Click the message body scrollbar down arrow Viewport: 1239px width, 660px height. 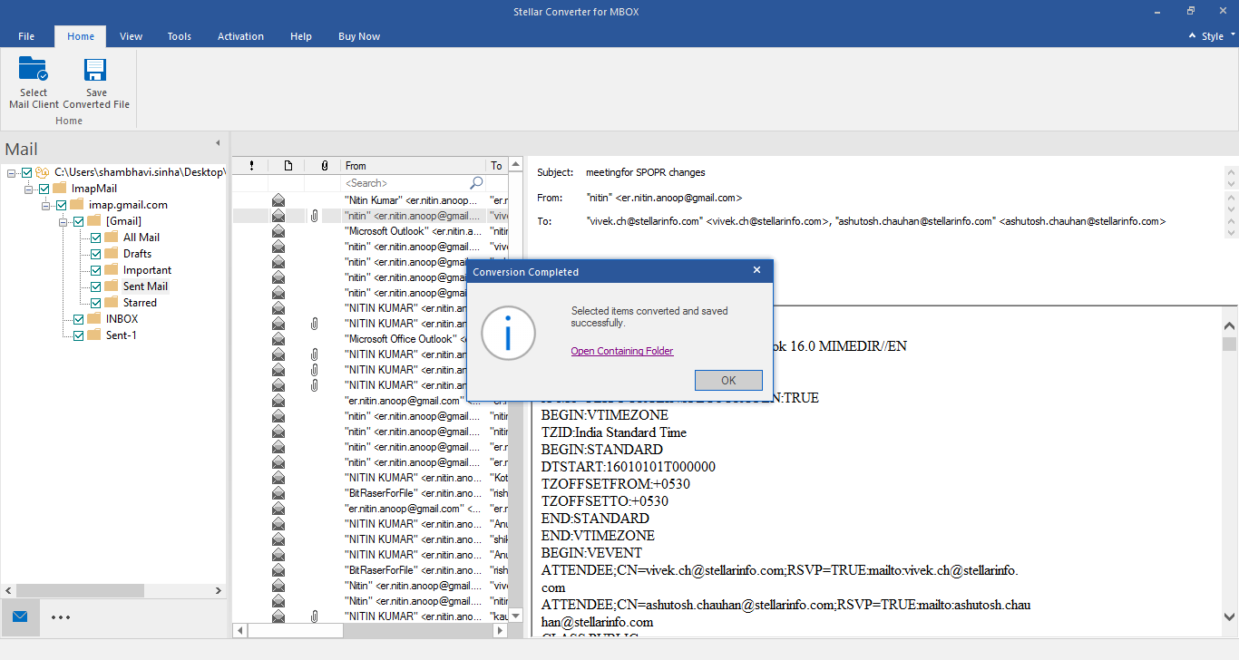(1229, 617)
